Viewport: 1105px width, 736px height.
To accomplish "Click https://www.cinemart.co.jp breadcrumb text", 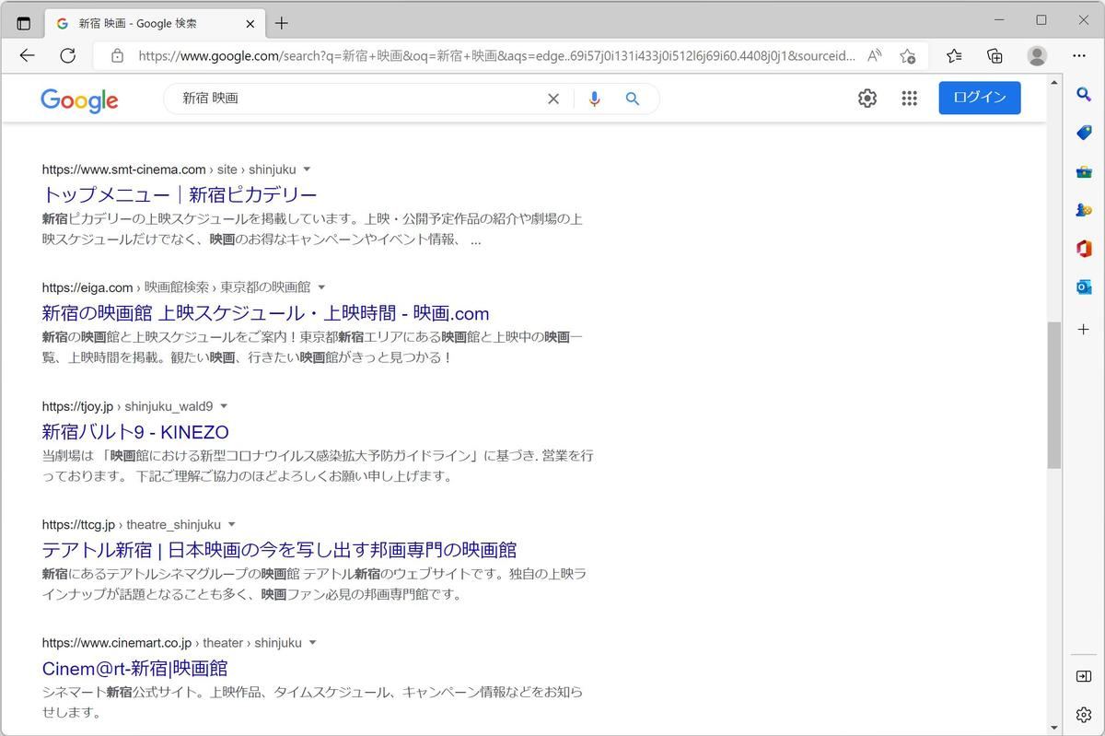I will [117, 643].
